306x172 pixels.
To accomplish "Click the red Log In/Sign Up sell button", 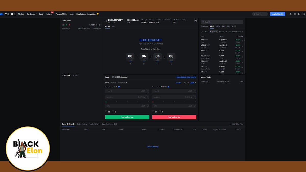I will [174, 117].
